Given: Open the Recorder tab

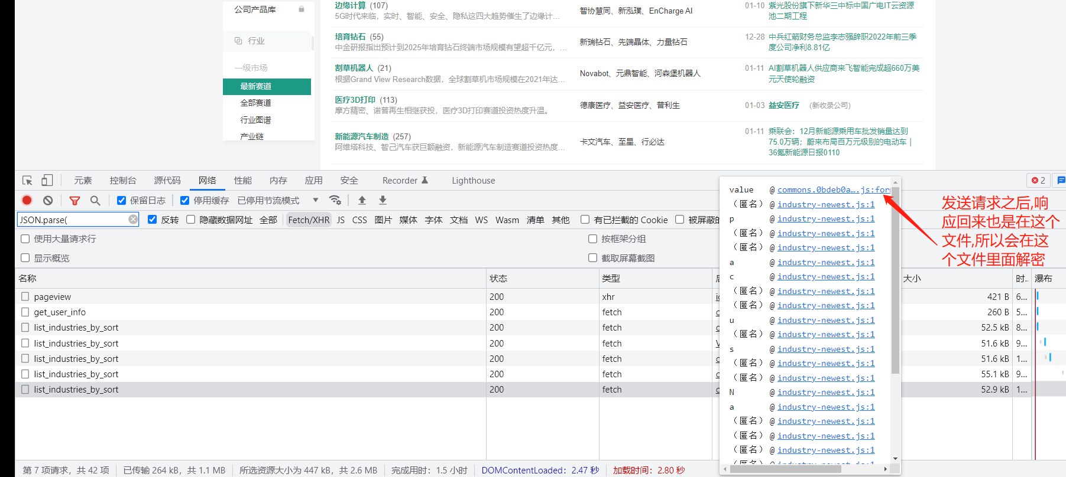Looking at the screenshot, I should pos(405,181).
